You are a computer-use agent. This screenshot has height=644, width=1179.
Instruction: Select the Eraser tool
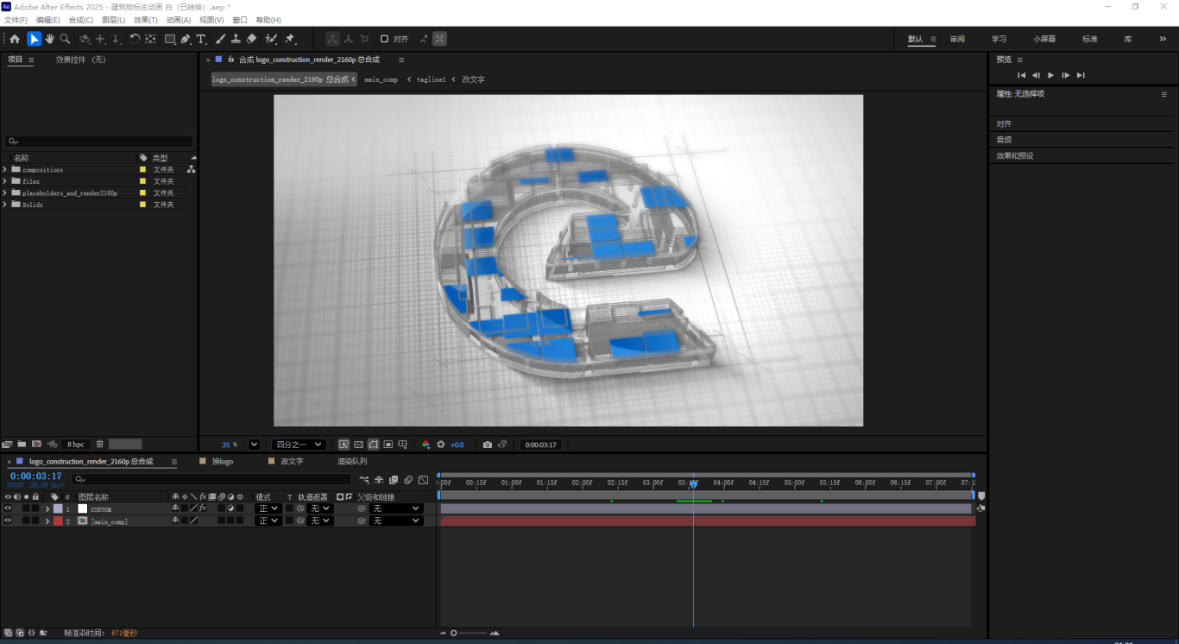[x=251, y=39]
